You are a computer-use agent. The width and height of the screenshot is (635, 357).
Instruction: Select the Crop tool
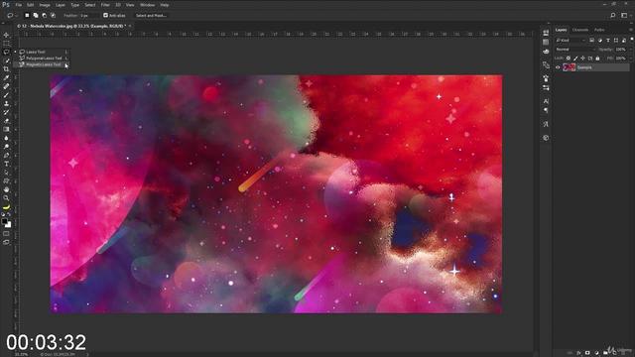6,69
